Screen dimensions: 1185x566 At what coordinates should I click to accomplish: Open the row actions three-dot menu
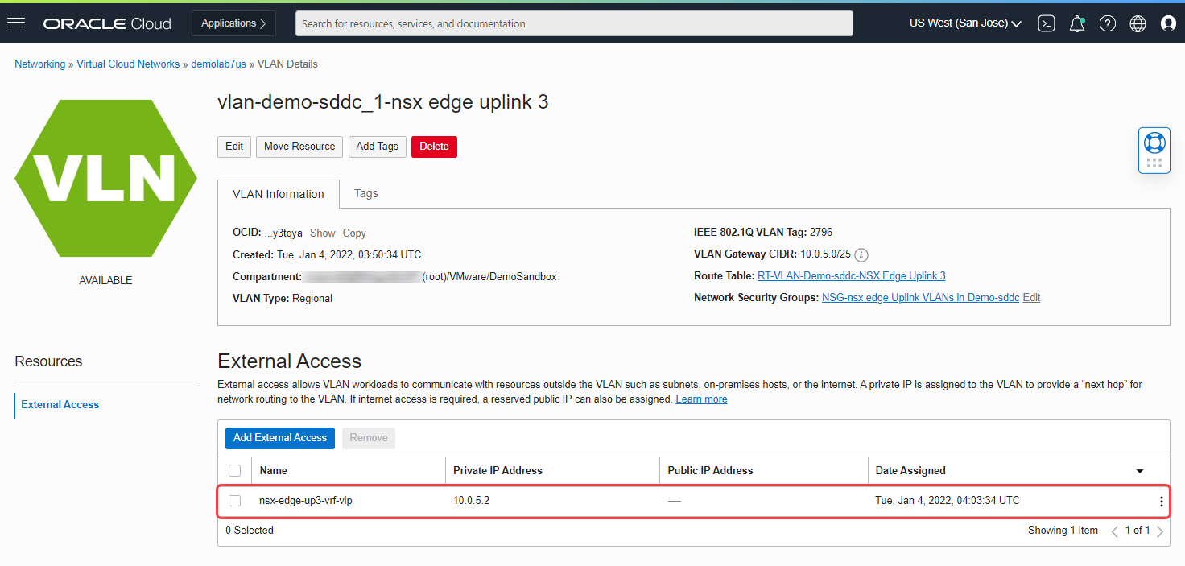(1161, 500)
